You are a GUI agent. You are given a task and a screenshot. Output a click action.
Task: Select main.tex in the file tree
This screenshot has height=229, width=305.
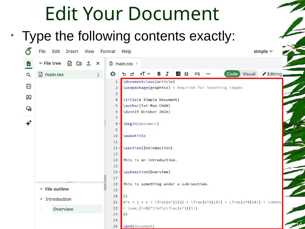(x=69, y=75)
